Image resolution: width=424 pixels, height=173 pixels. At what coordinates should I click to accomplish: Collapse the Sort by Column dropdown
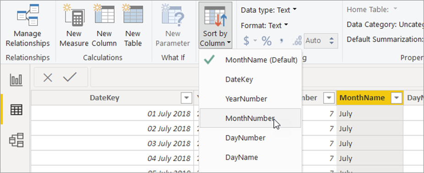point(215,25)
